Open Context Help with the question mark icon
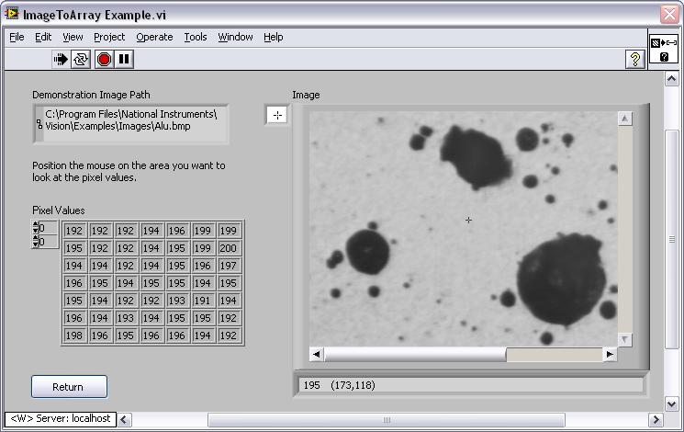Image resolution: width=684 pixels, height=432 pixels. 634,60
